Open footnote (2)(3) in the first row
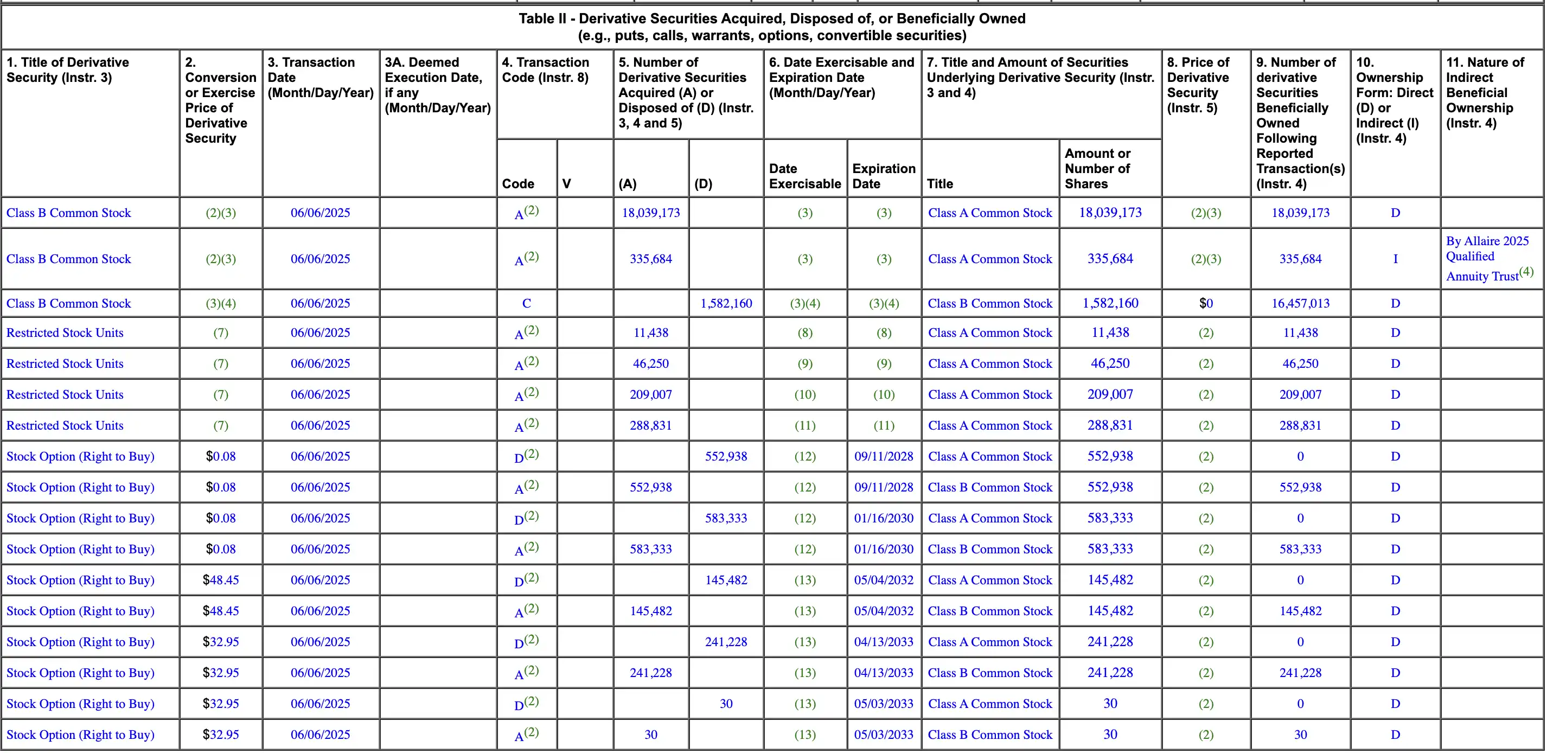 click(x=220, y=213)
